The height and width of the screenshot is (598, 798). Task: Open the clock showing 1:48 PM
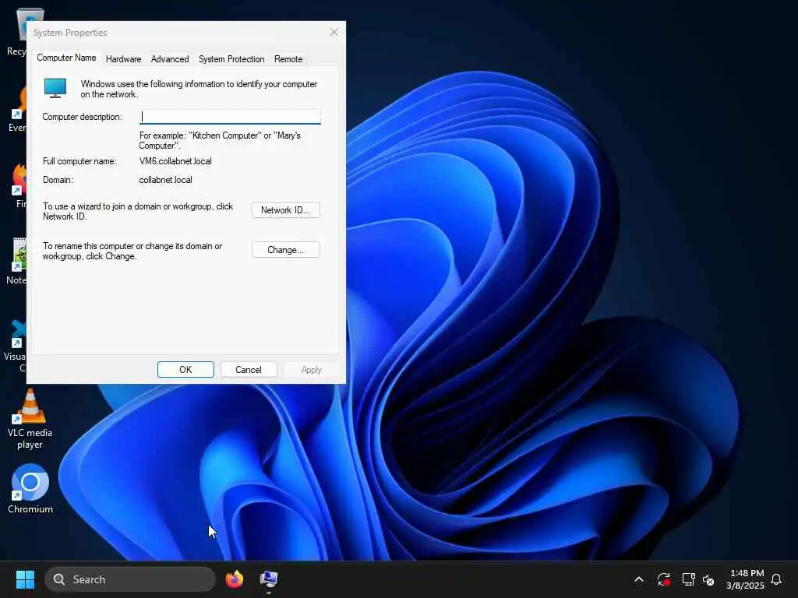746,579
